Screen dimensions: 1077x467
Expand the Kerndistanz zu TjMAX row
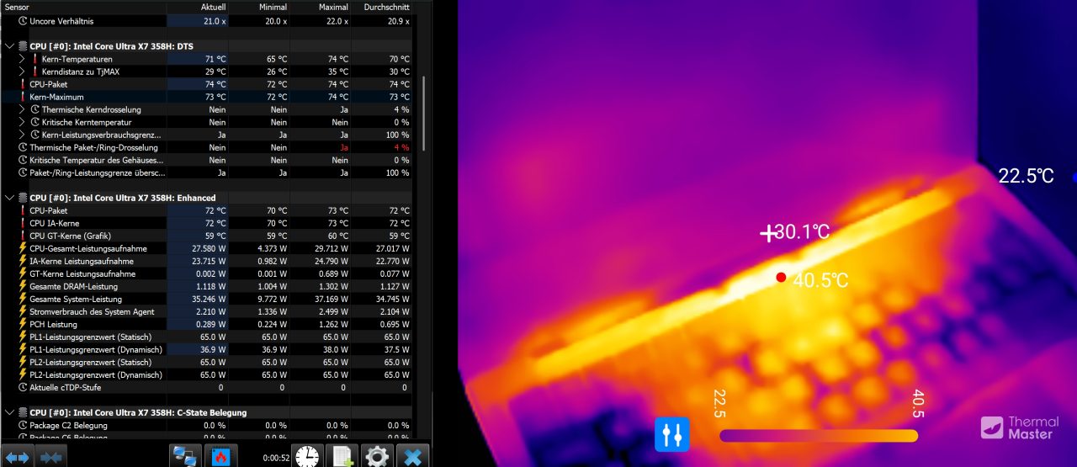22,72
